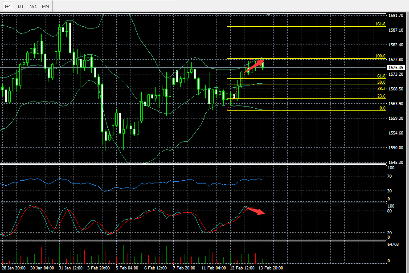This screenshot has height=273, width=409.
Task: Click the 1550.00 price scale value
Action: coord(396,147)
